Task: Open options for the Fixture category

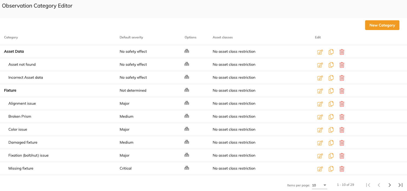Action: [x=186, y=90]
